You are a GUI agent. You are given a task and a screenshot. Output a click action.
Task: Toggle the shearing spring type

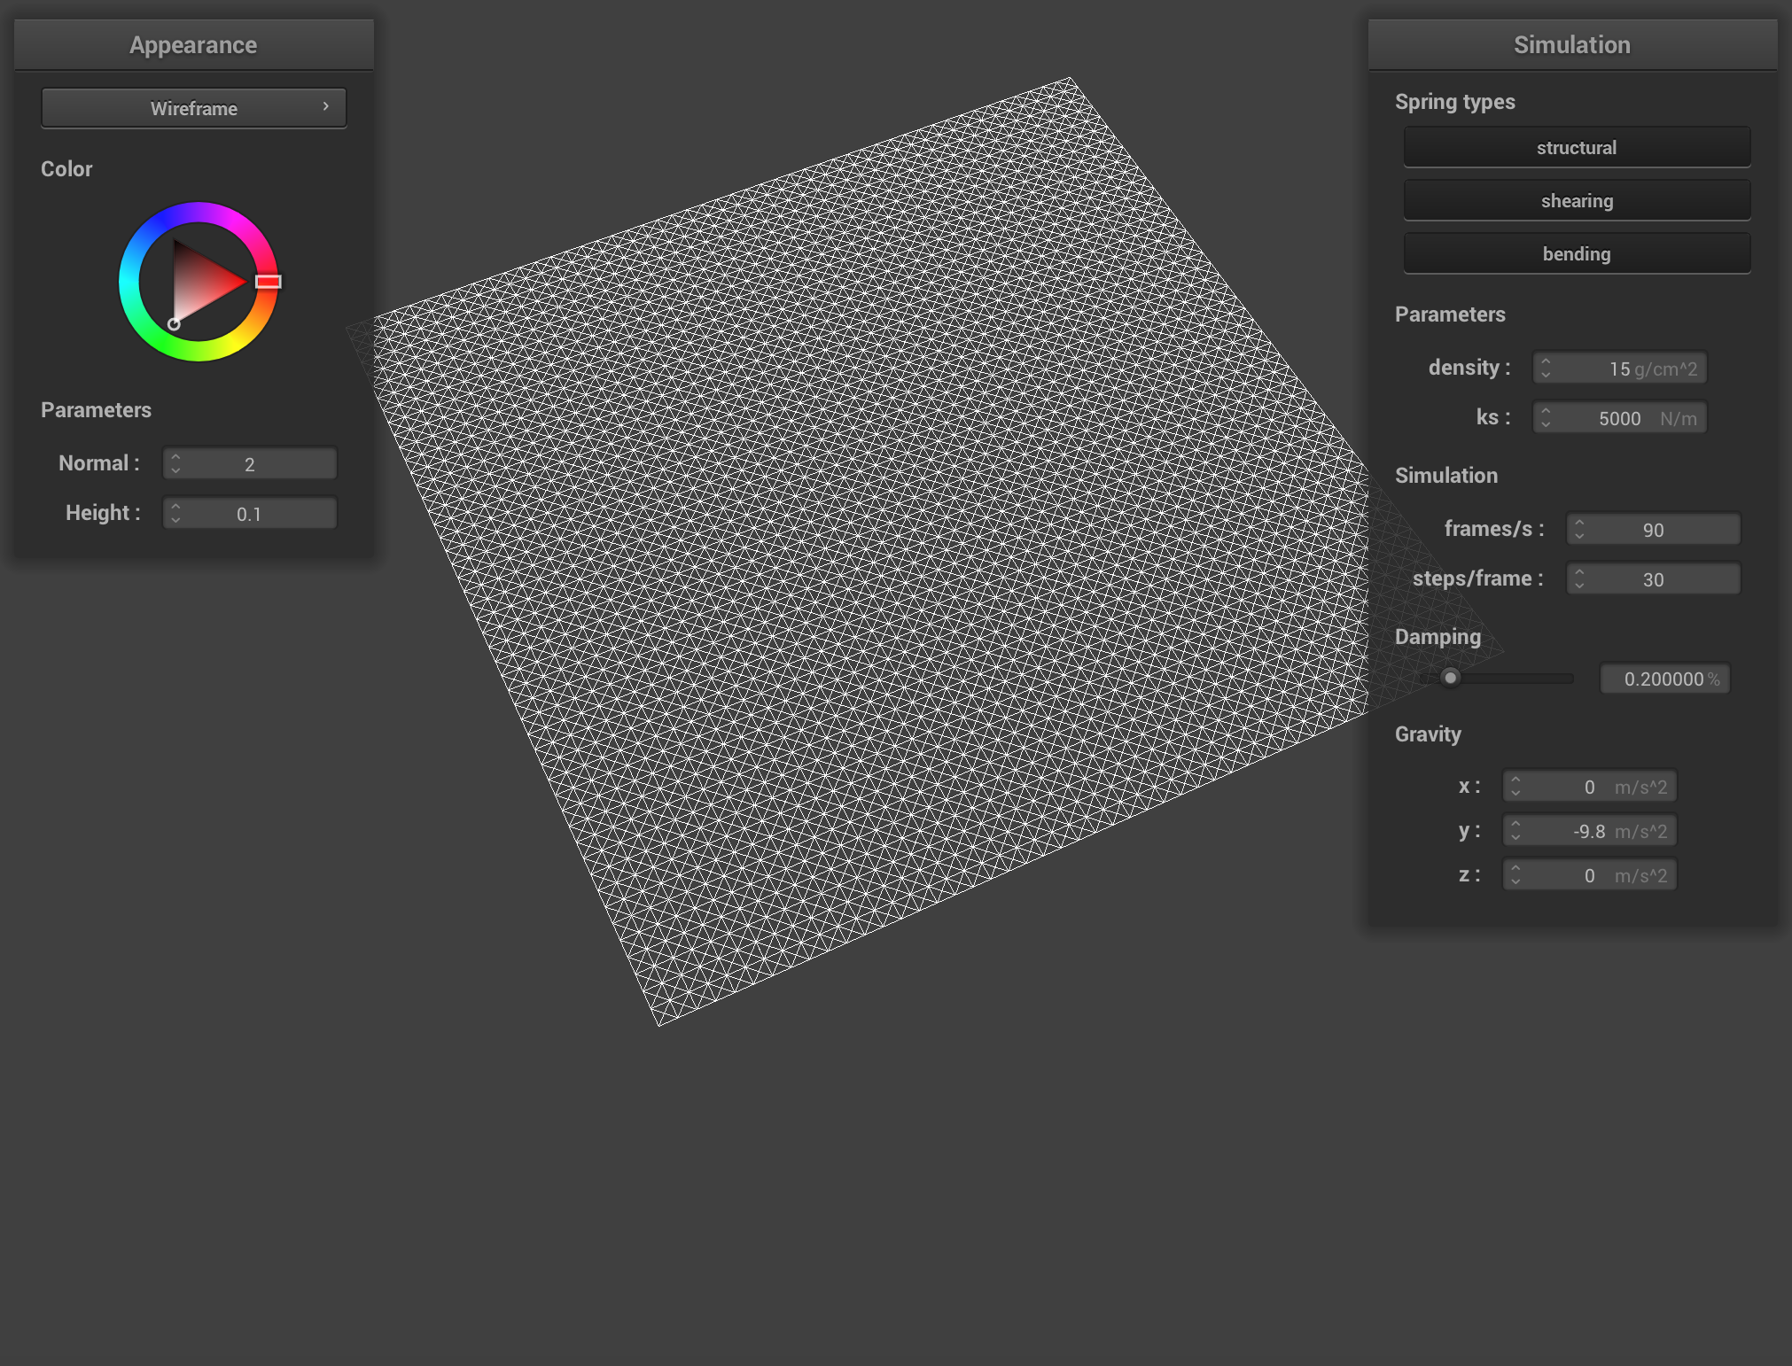click(1576, 200)
